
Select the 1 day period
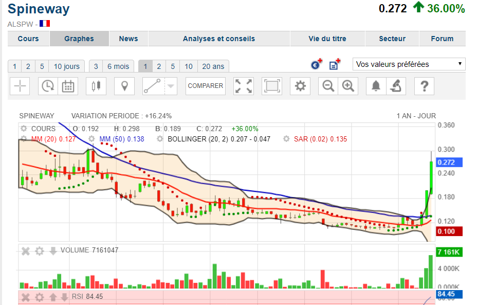click(14, 66)
